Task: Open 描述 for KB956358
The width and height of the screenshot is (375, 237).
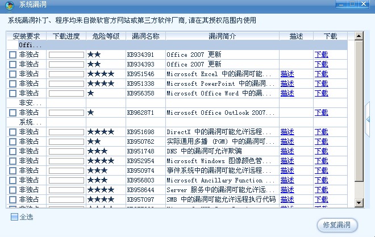Action: 287,93
